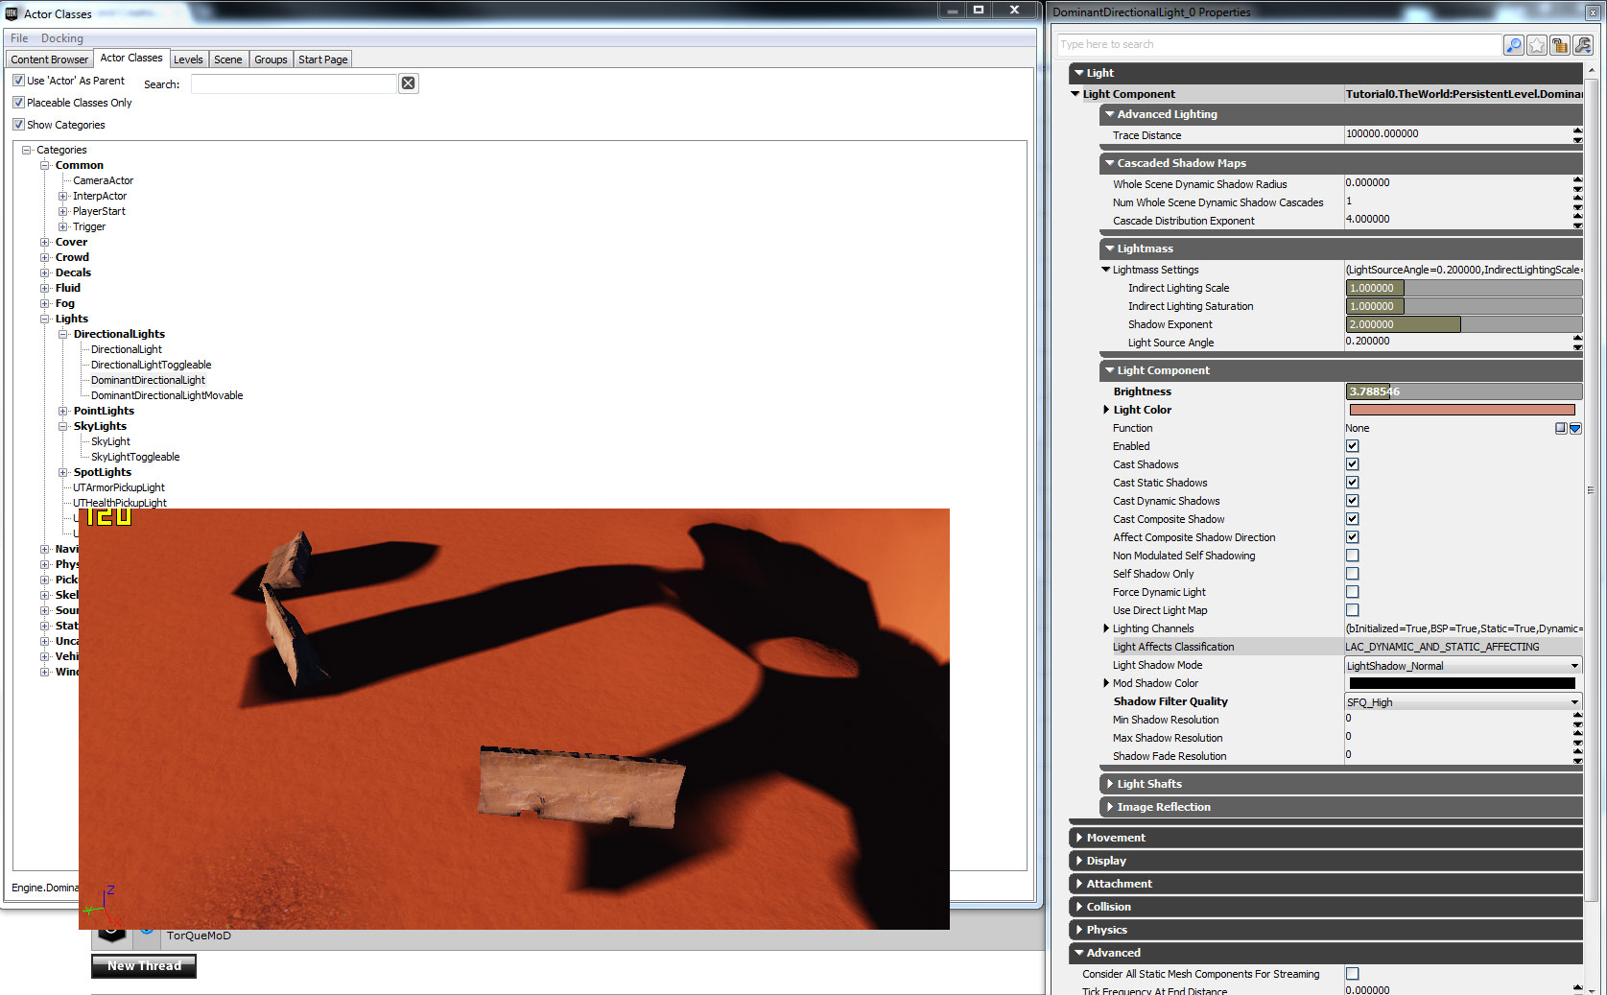The width and height of the screenshot is (1607, 995).
Task: Expand the Light Shafts section
Action: (x=1148, y=784)
